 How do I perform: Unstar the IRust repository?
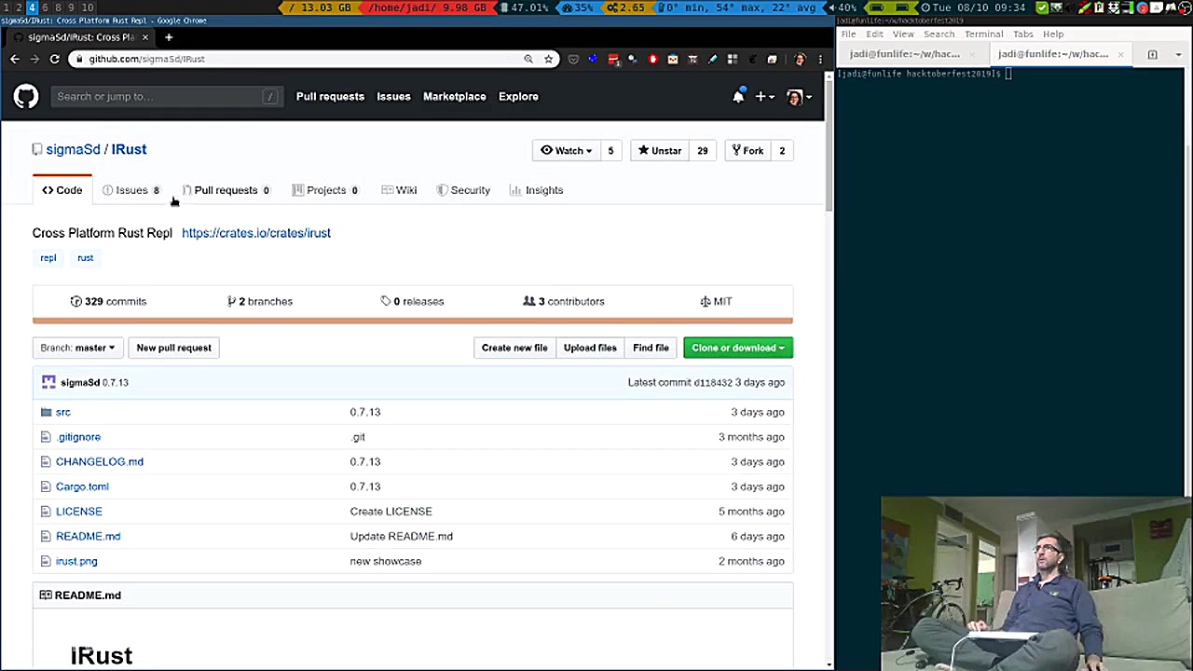tap(660, 151)
